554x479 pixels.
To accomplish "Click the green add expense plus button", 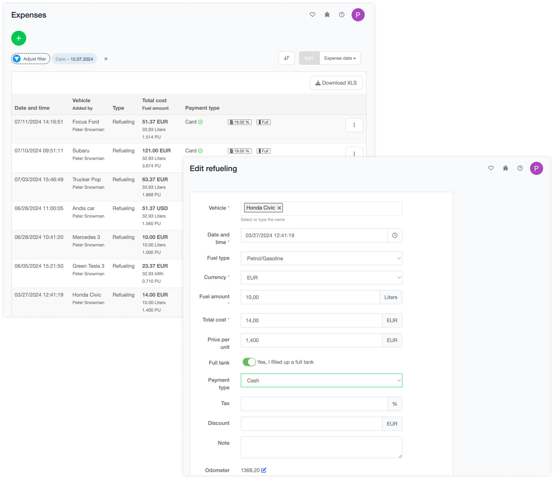I will (x=19, y=38).
